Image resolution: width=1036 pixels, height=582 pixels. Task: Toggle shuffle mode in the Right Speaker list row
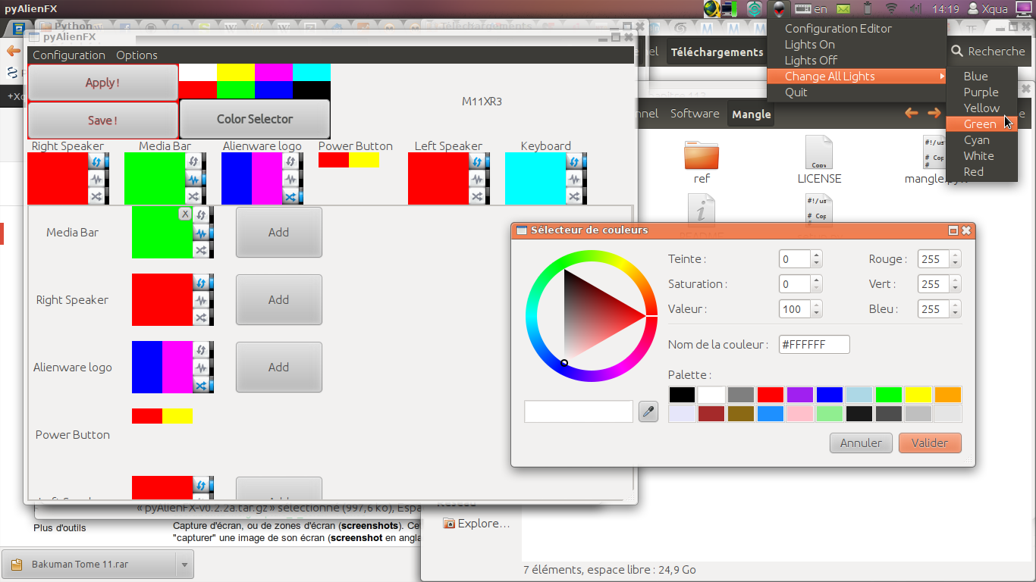(x=201, y=318)
